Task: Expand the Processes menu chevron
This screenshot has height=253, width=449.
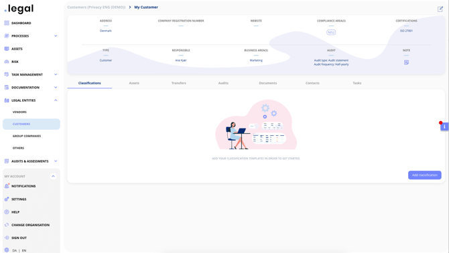Action: pyautogui.click(x=56, y=36)
